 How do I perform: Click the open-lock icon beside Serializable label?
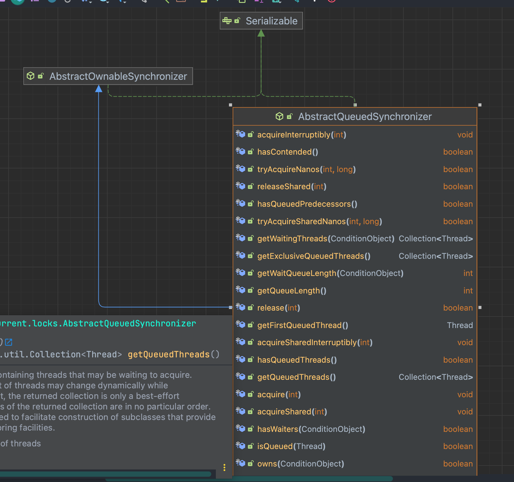(x=237, y=21)
